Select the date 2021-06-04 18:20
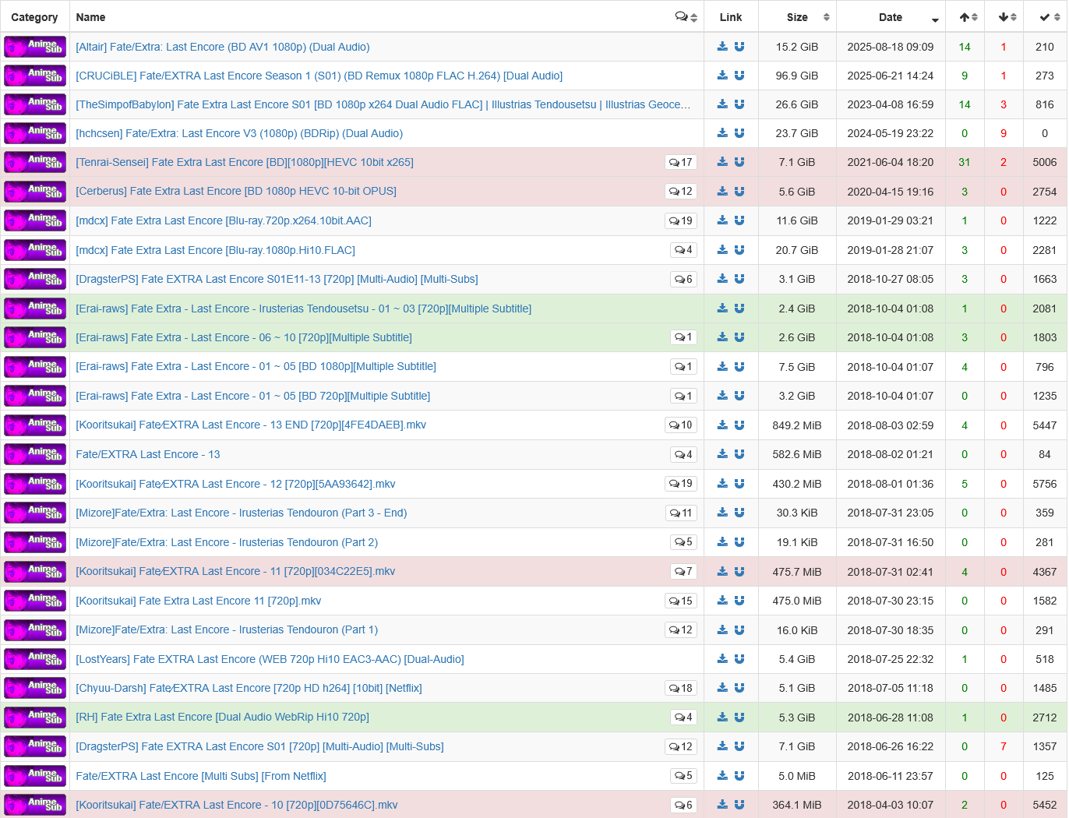The height and width of the screenshot is (818, 1069). click(891, 162)
